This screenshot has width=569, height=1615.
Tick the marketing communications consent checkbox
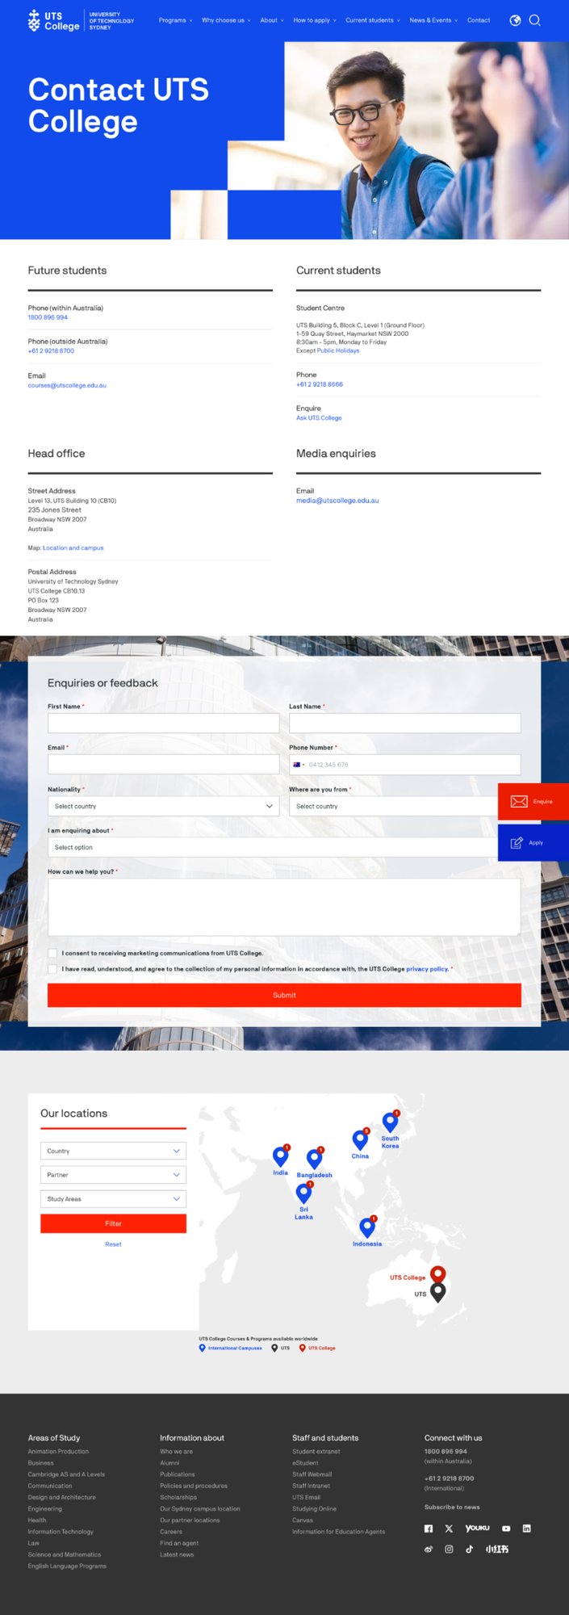(52, 953)
